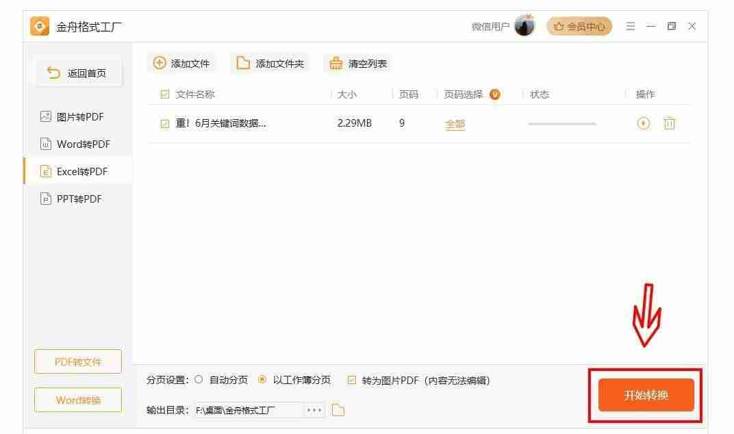Select the 以工作簿分页 radio option
The image size is (734, 434).
click(x=262, y=380)
